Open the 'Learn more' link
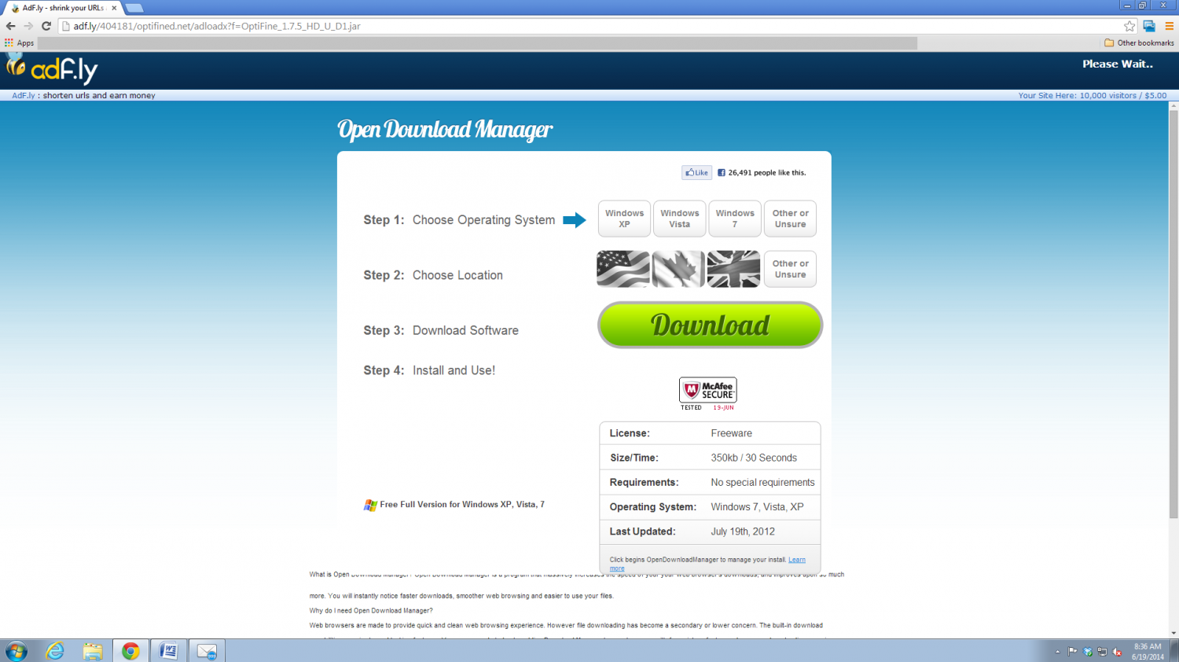1179x662 pixels. pyautogui.click(x=797, y=560)
